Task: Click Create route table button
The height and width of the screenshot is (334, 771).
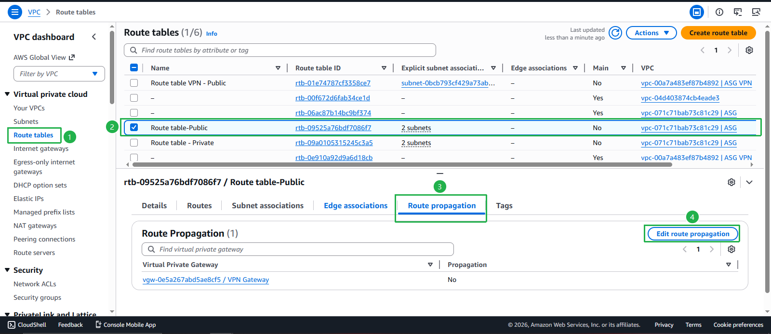Action: 718,33
